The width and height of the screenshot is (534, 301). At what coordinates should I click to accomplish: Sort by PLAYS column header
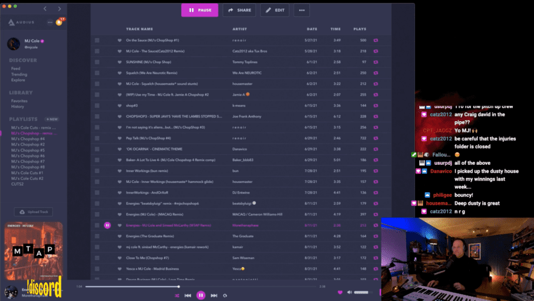(359, 29)
